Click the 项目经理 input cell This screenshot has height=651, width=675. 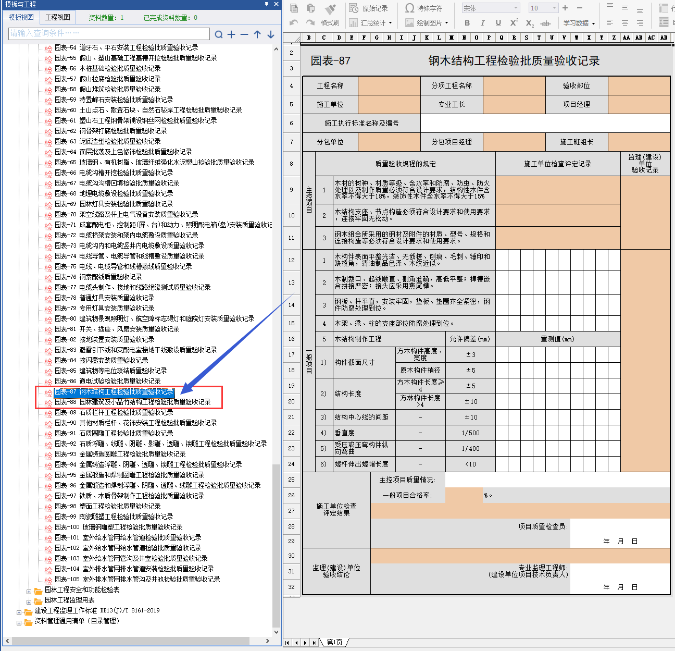tap(639, 104)
